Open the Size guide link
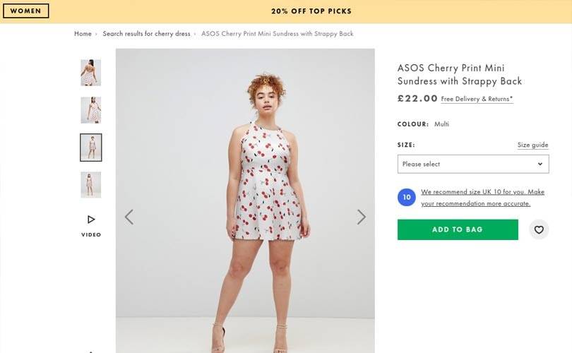This screenshot has height=353, width=572. (x=532, y=145)
